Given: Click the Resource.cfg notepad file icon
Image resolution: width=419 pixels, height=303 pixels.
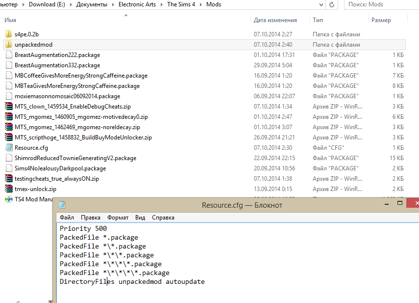Looking at the screenshot, I should click(9, 147).
